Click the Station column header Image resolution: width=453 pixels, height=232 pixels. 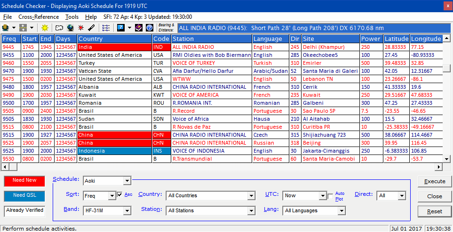pyautogui.click(x=212, y=39)
